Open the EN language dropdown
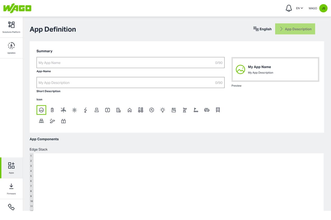Viewport: 331px width, 220px height. (x=299, y=8)
